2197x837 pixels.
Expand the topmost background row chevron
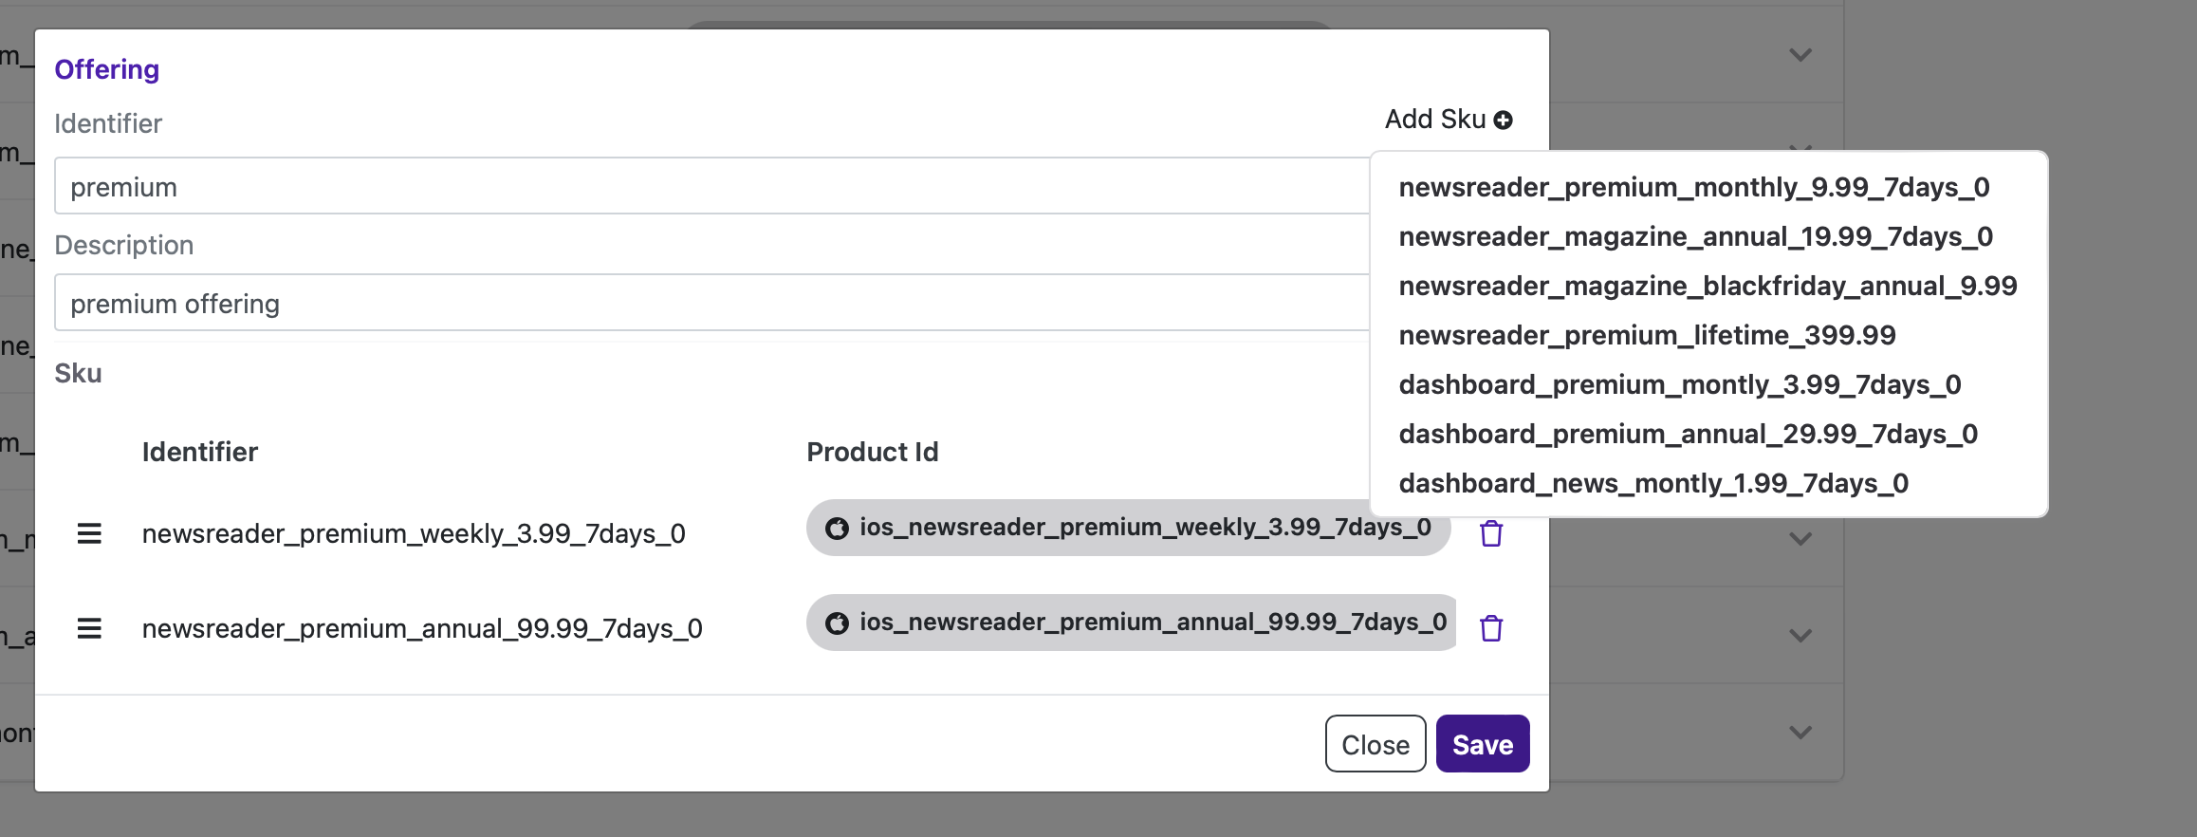tap(1800, 55)
